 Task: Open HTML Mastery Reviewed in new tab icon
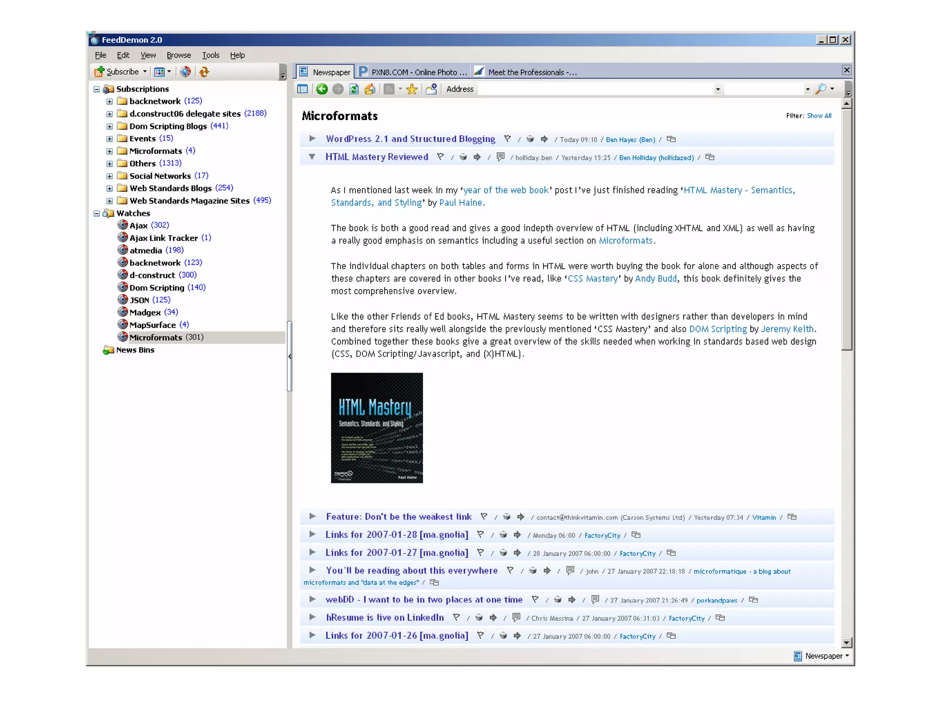[710, 158]
